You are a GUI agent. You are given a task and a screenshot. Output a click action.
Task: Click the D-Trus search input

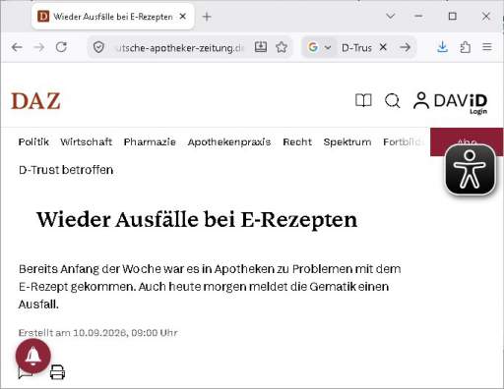click(x=357, y=47)
